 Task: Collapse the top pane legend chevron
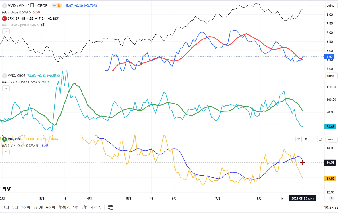point(6,31)
